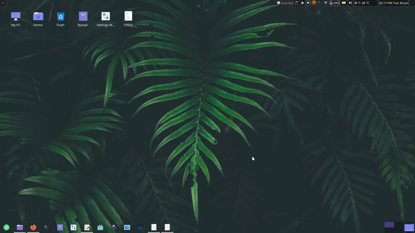Open the notifications bell in the panel

click(x=302, y=3)
